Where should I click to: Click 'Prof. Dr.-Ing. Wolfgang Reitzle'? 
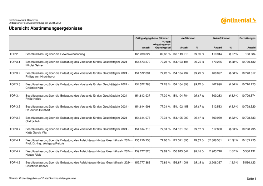[45, 144]
